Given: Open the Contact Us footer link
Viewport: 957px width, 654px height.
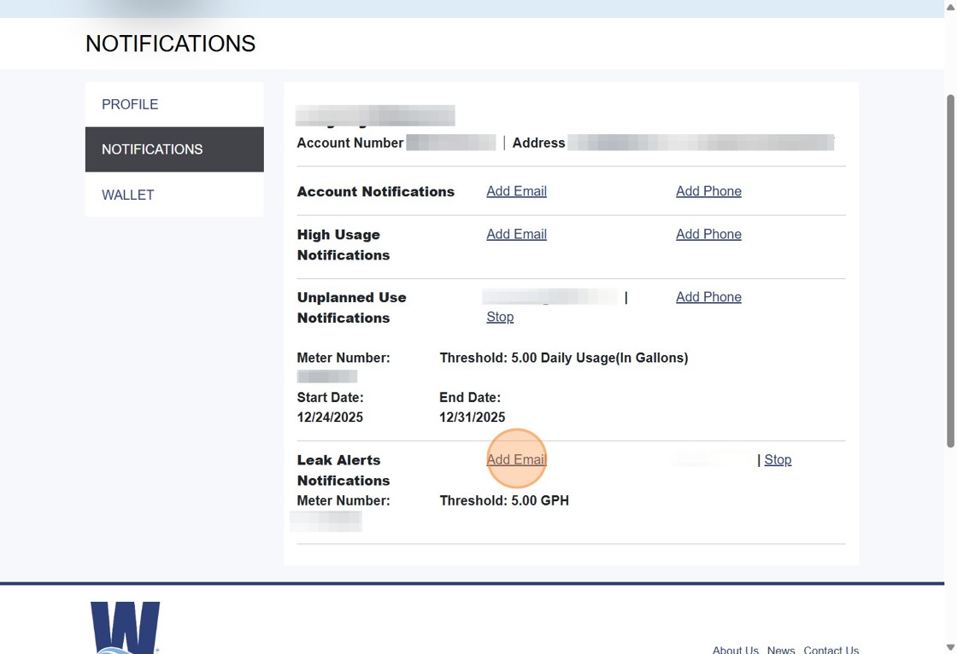Looking at the screenshot, I should click(831, 649).
